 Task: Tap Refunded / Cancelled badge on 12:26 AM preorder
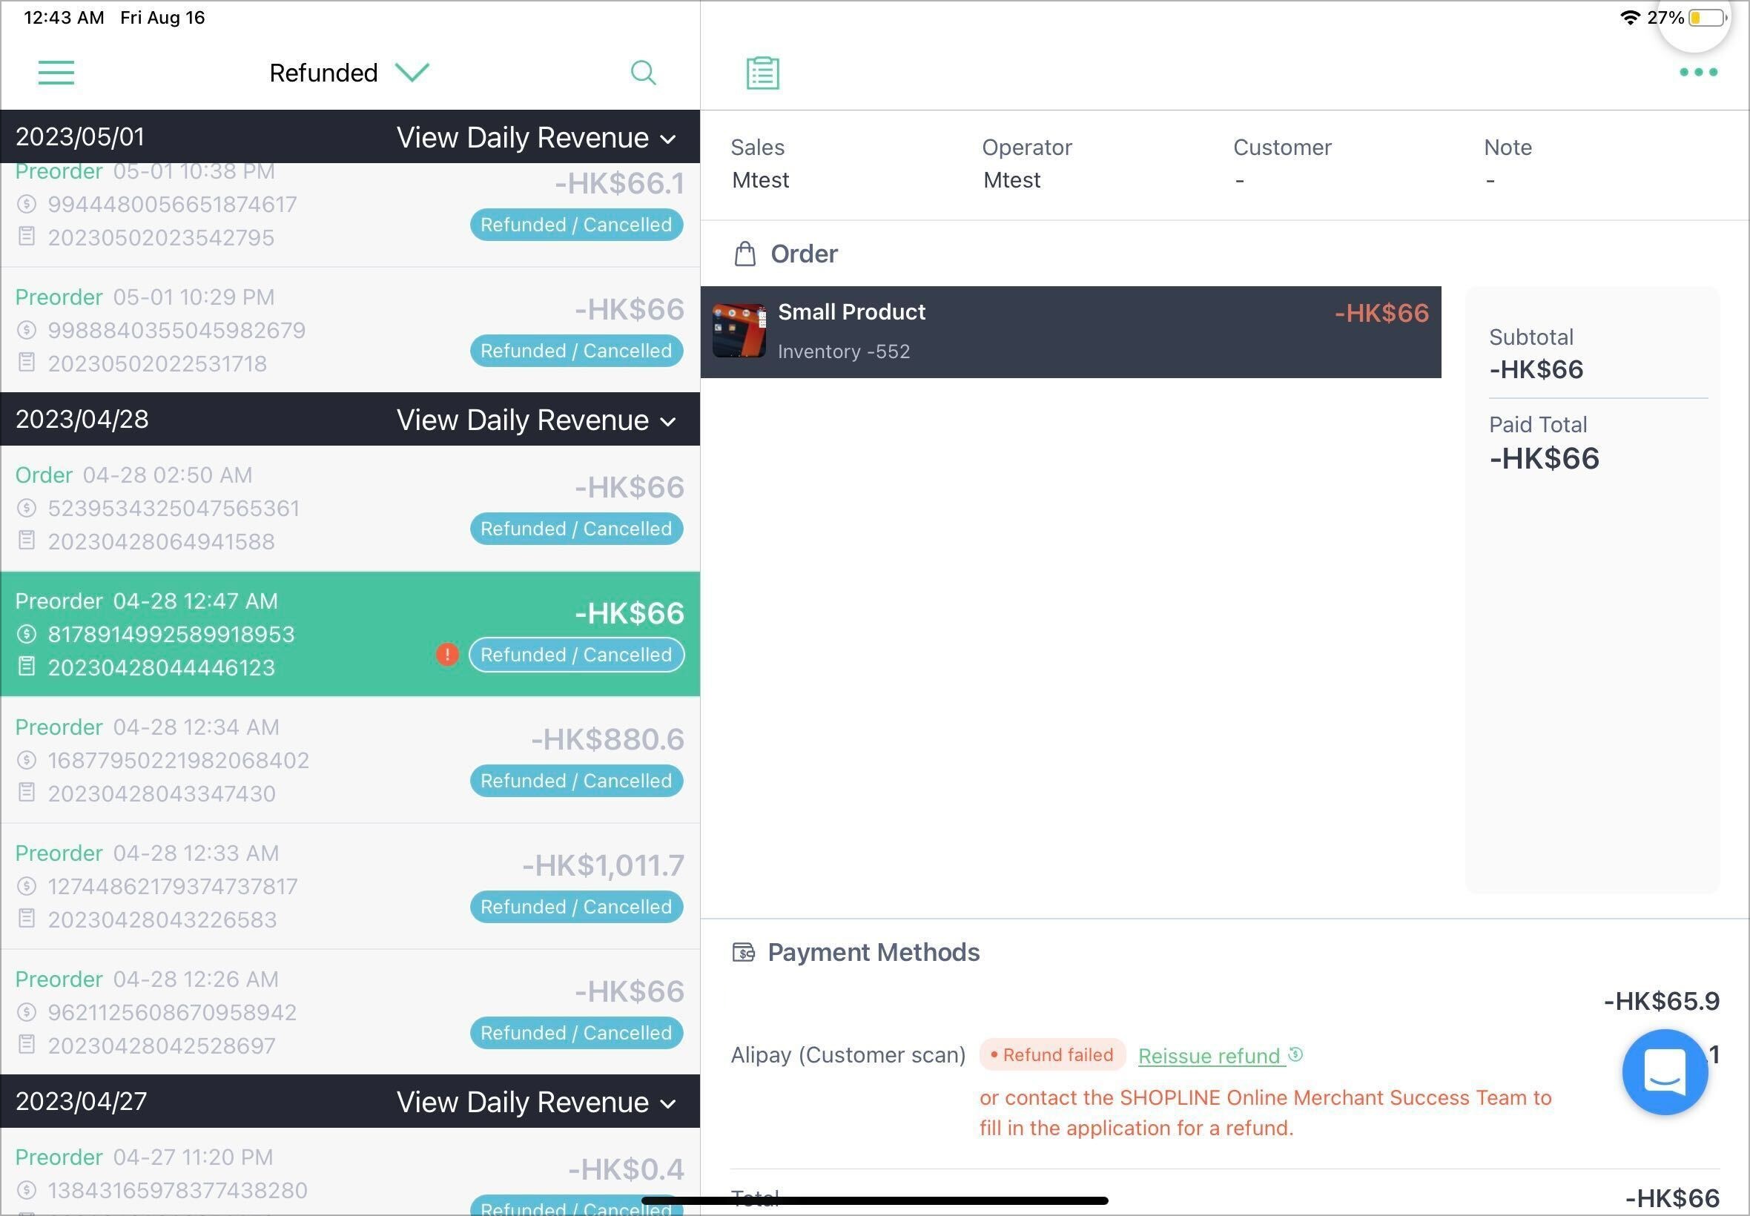576,1033
